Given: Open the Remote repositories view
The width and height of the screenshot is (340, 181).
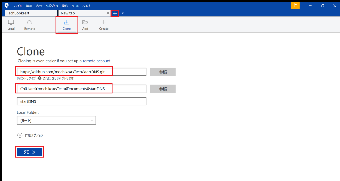Looking at the screenshot, I should point(30,25).
